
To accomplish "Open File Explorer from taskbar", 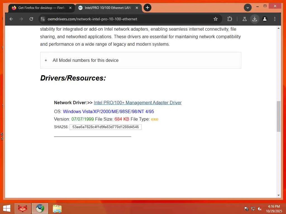I will coord(57,208).
